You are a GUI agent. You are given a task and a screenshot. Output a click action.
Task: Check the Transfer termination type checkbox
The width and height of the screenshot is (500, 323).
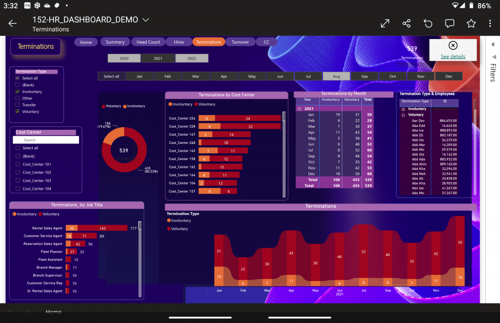coord(18,105)
